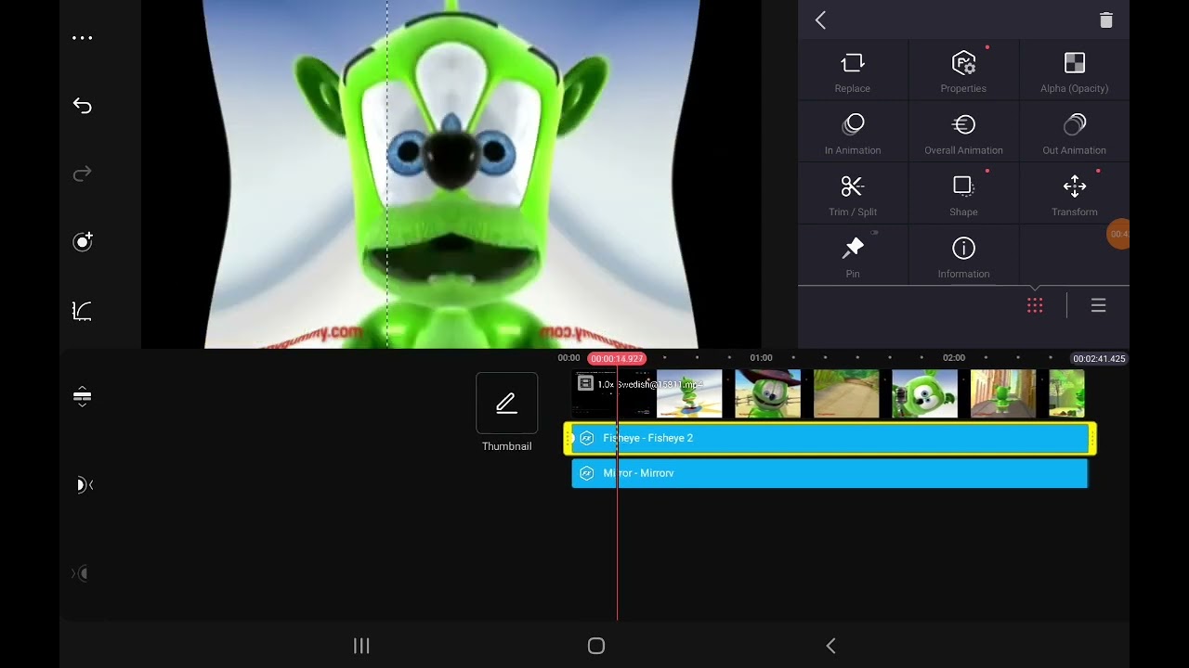
Task: Select the witch-hat gummy bear clip thumbnail
Action: (767, 393)
